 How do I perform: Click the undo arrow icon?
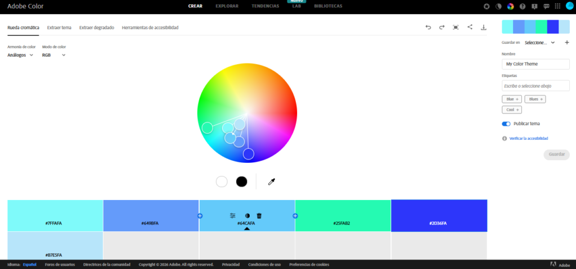tap(428, 27)
